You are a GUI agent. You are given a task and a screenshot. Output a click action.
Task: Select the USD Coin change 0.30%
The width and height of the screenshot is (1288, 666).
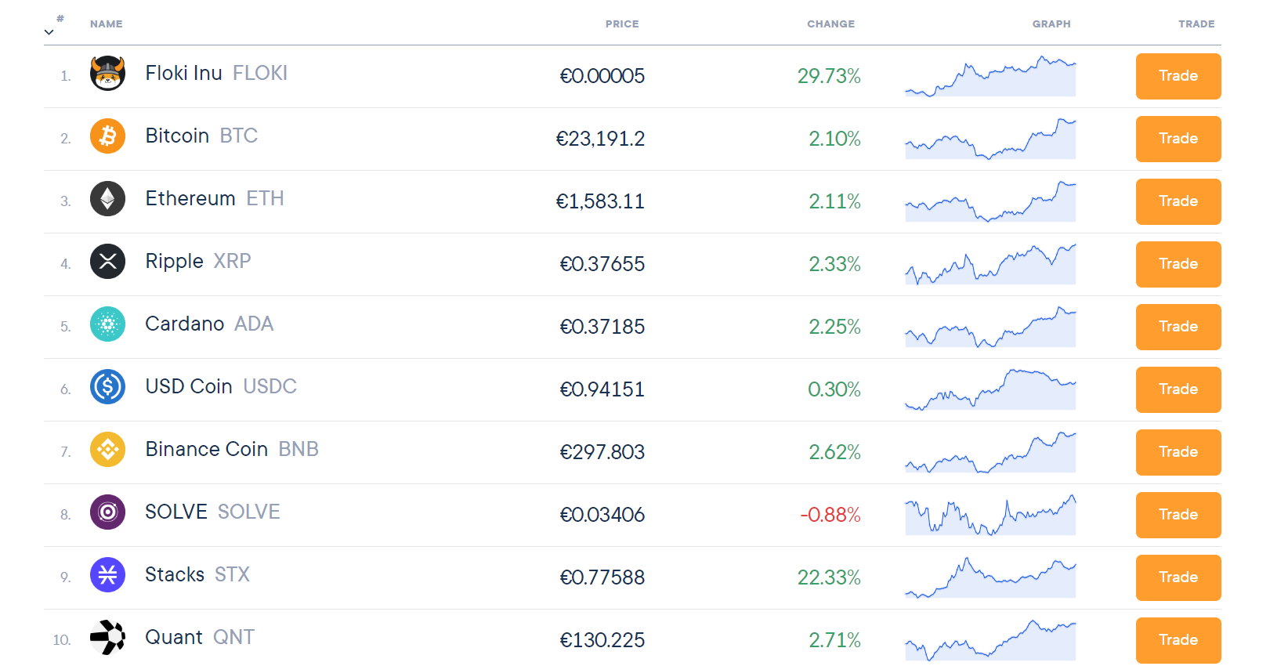(834, 389)
